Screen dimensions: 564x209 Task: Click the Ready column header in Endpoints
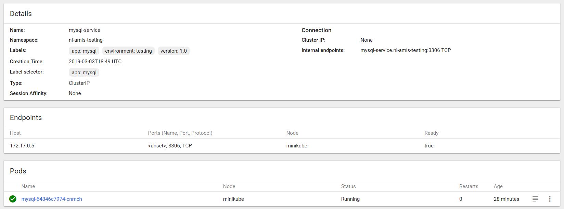tap(431, 133)
